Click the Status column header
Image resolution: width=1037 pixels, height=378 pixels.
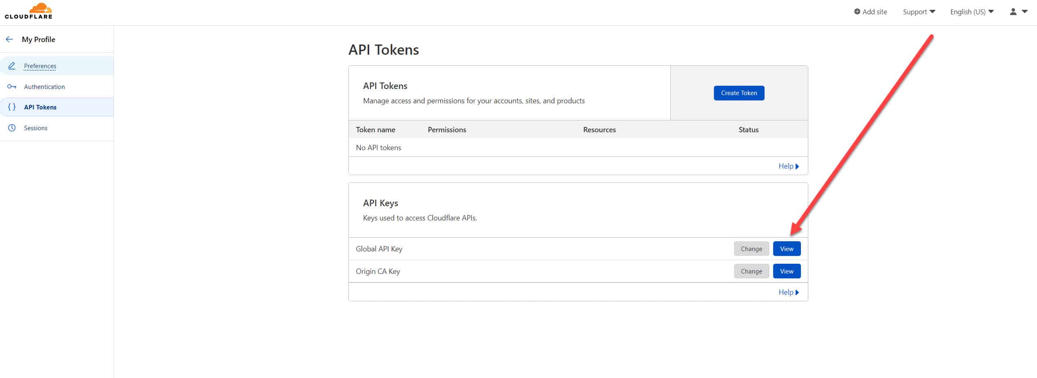click(748, 130)
